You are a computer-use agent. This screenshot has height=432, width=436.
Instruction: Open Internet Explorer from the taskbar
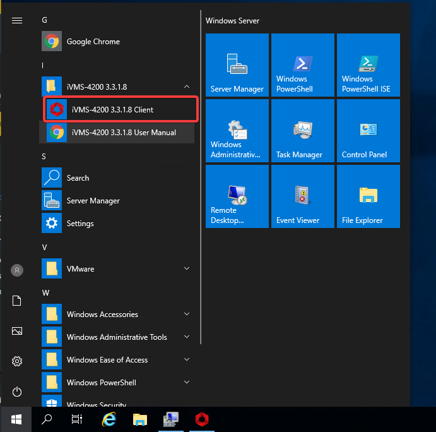pos(109,419)
